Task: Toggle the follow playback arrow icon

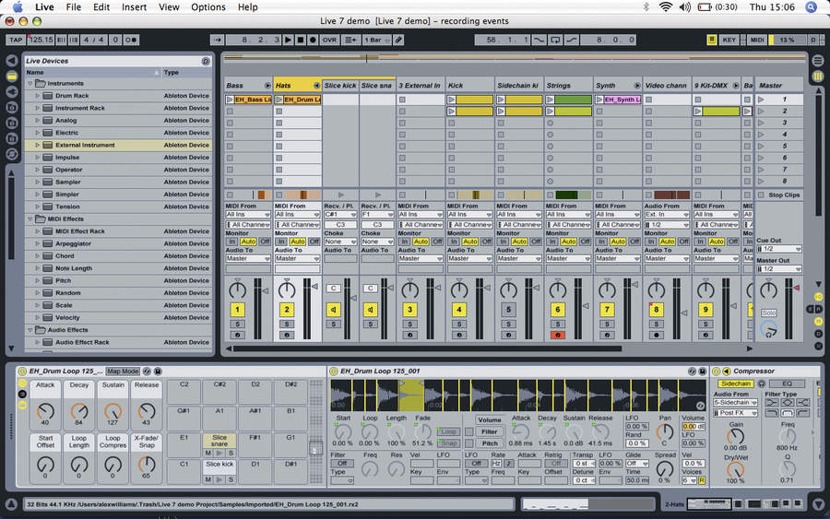Action: coord(217,40)
